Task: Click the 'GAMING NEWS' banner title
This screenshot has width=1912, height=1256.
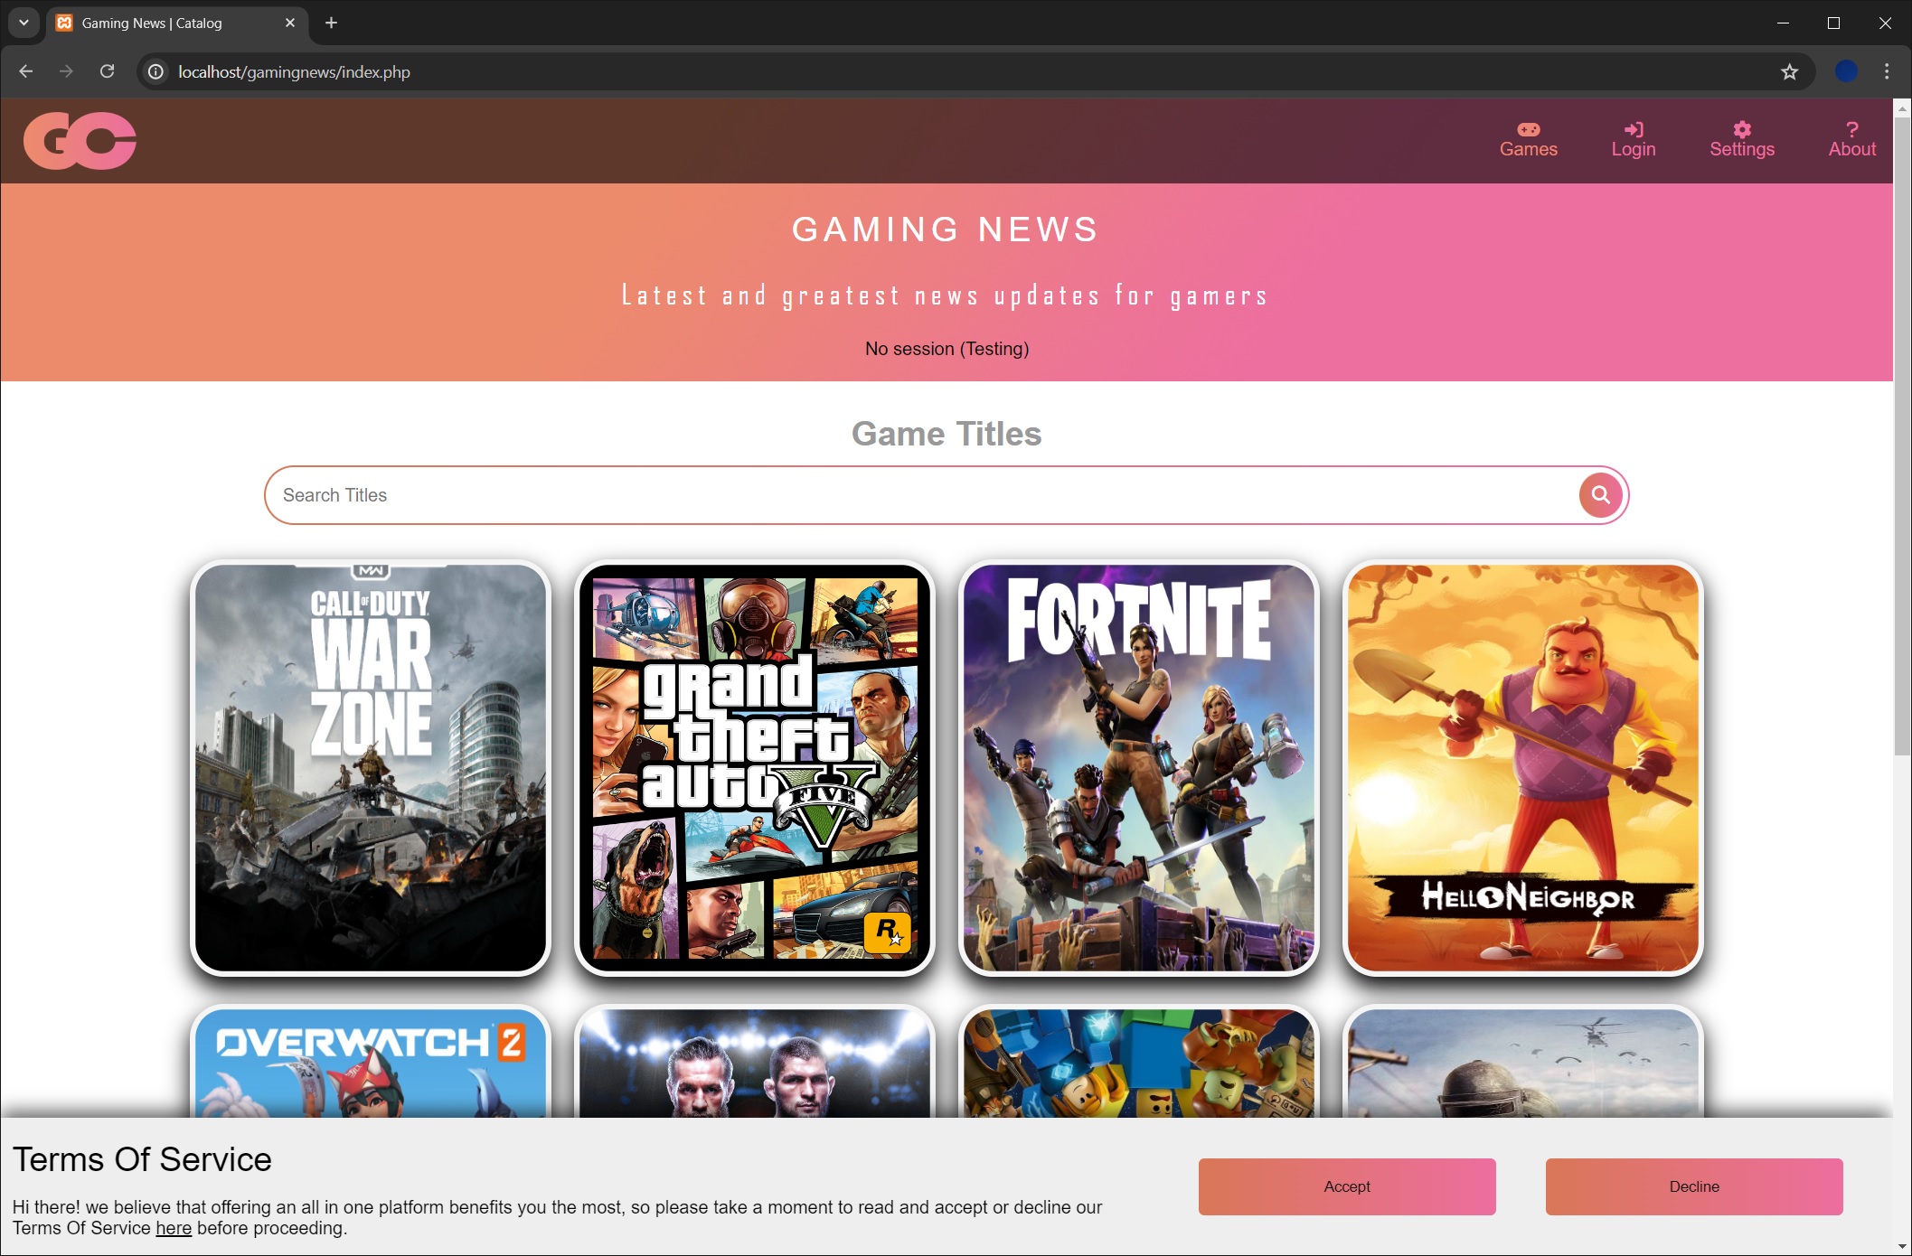Action: [947, 230]
